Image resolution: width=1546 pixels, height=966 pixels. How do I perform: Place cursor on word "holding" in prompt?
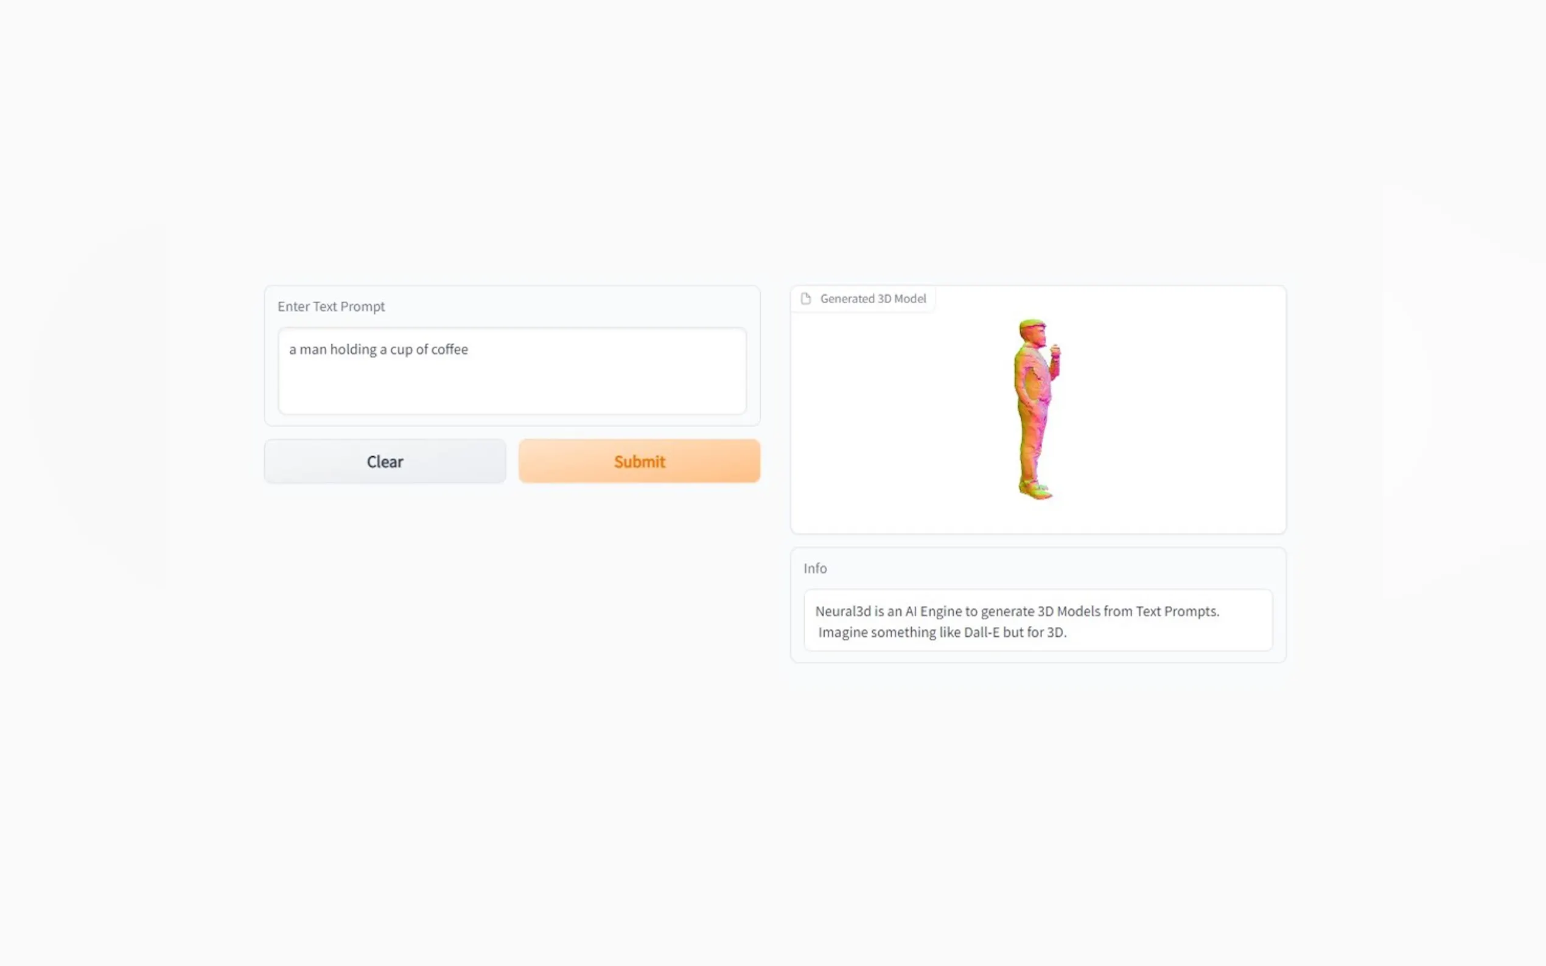(x=353, y=349)
